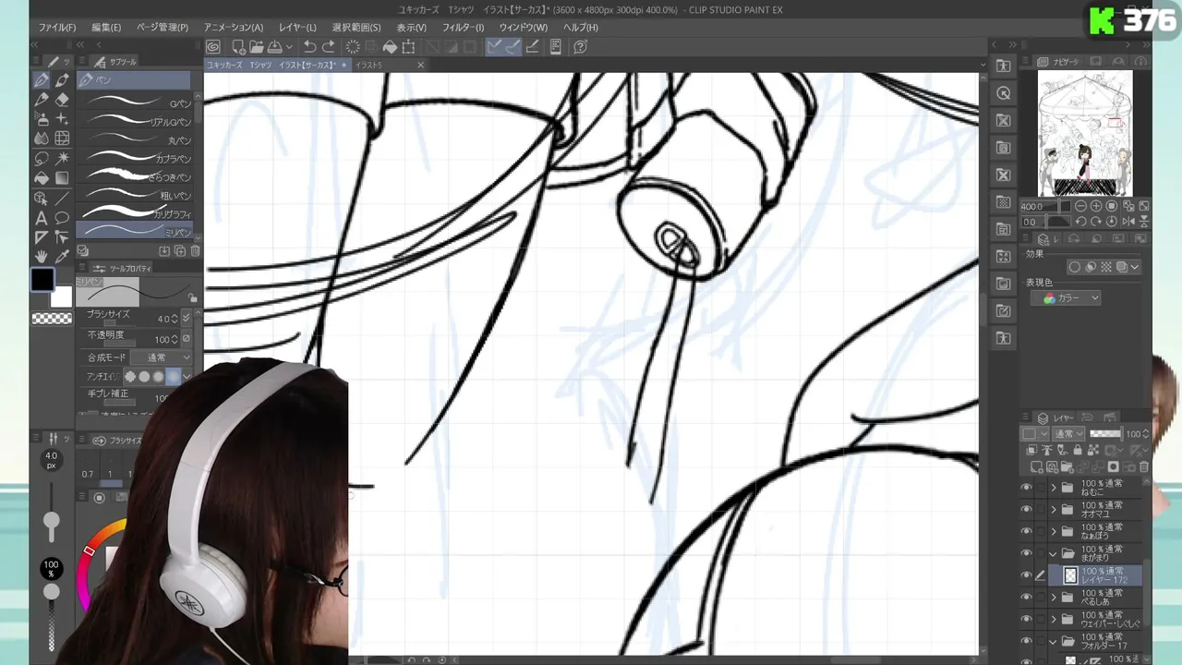This screenshot has height=665, width=1182.
Task: Hide the べるしあ folder layer
Action: [1026, 598]
